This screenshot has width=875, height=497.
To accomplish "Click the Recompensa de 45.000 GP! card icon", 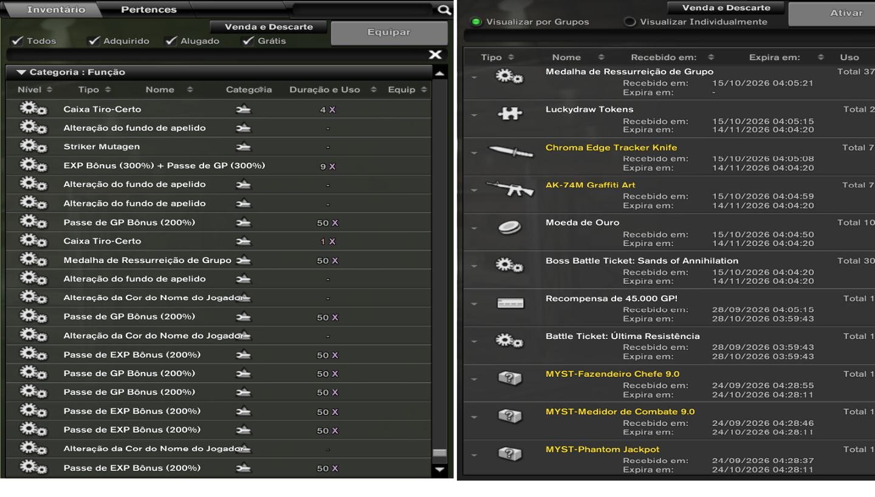I will point(510,304).
